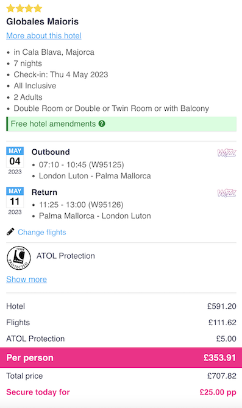242x408 pixels.
Task: Click the ATOL Protection label text
Action: click(x=66, y=256)
